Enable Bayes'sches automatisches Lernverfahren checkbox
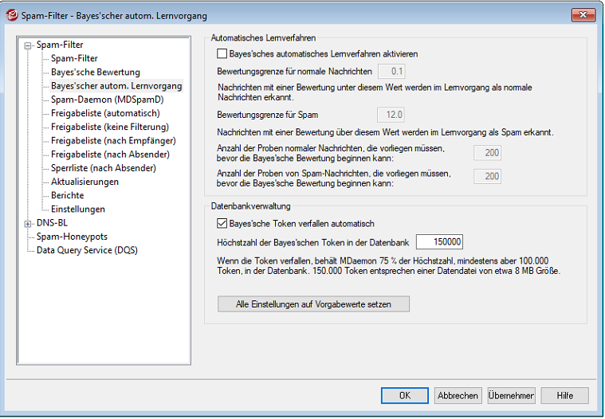Image resolution: width=605 pixels, height=419 pixels. (x=222, y=54)
